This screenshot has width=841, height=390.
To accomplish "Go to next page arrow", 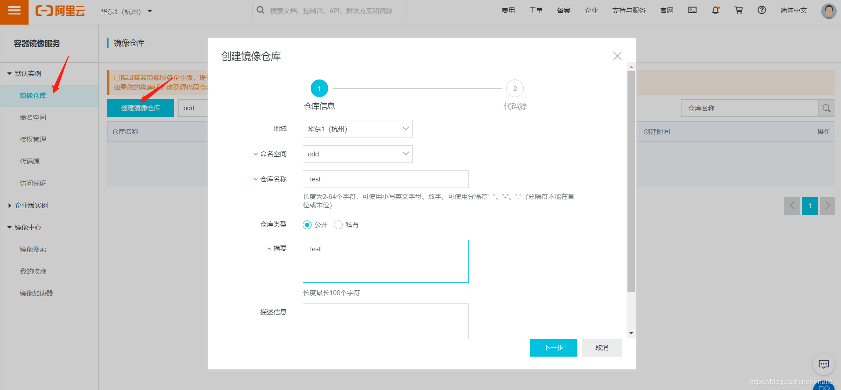I will tap(827, 206).
